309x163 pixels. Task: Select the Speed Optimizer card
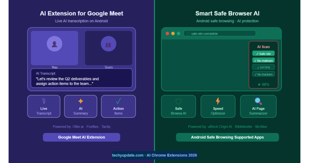(x=218, y=107)
